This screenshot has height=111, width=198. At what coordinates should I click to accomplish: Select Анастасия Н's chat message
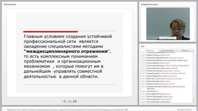point(150,91)
